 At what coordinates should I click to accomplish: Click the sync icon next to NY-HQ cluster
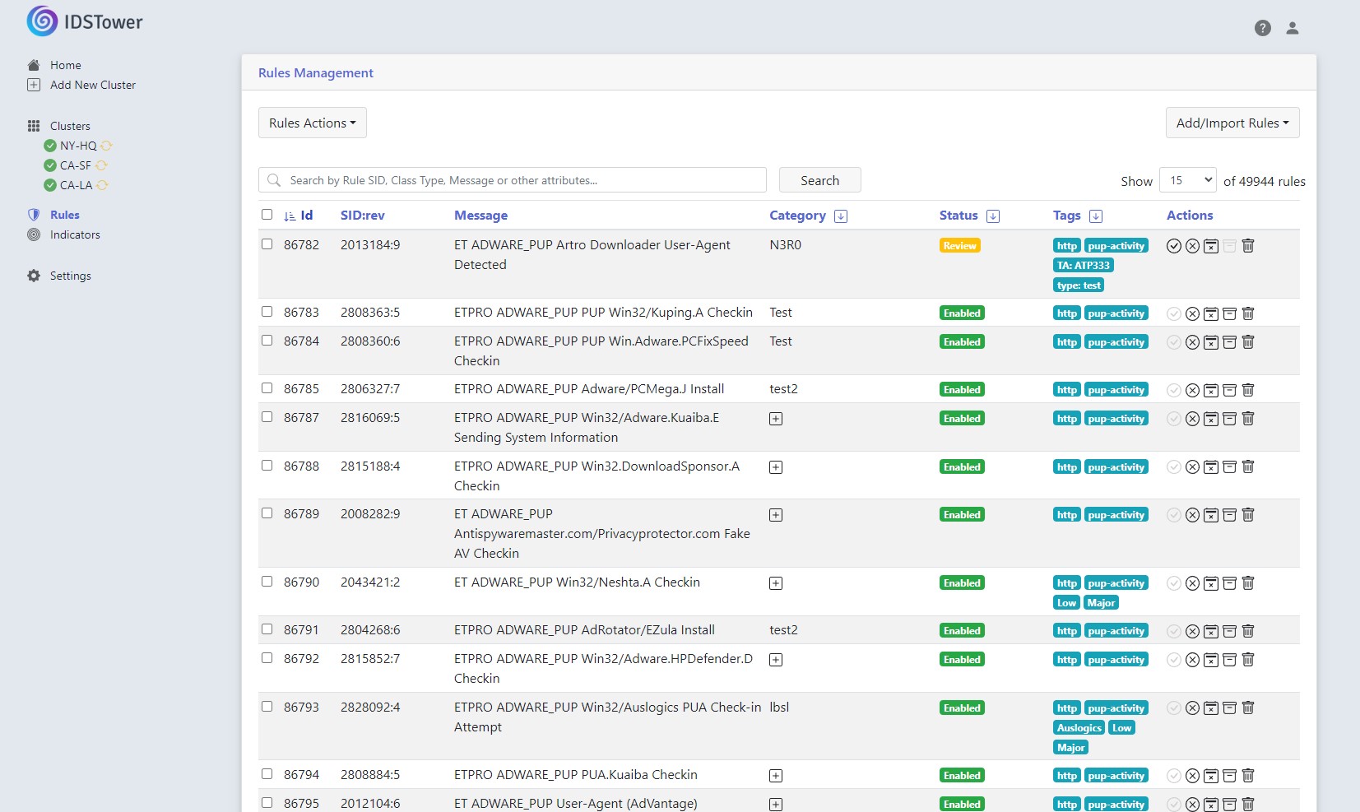coord(107,146)
